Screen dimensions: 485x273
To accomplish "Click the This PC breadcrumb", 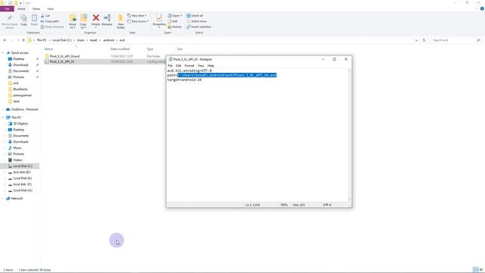I will point(42,40).
